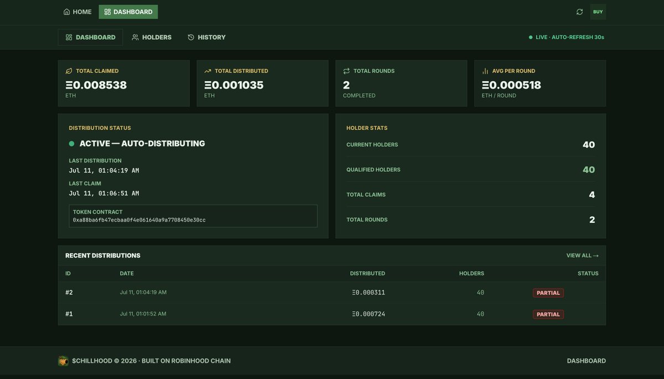Click the TOTAL CLAIMS value 4
The image size is (664, 379).
pyautogui.click(x=592, y=194)
